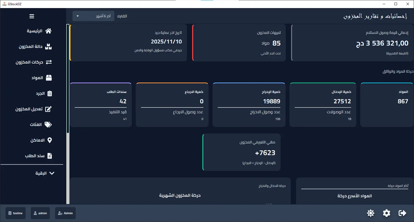Click the حركة الادخال والاخراج label
Image resolution: width=414 pixels, height=222 pixels.
tap(272, 186)
